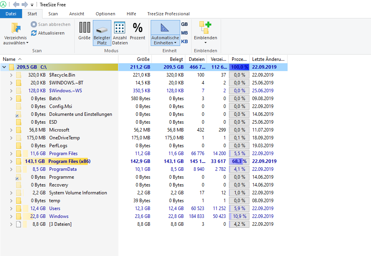Click 10,9 % bar of Windows
This screenshot has height=256, width=371.
[239, 216]
